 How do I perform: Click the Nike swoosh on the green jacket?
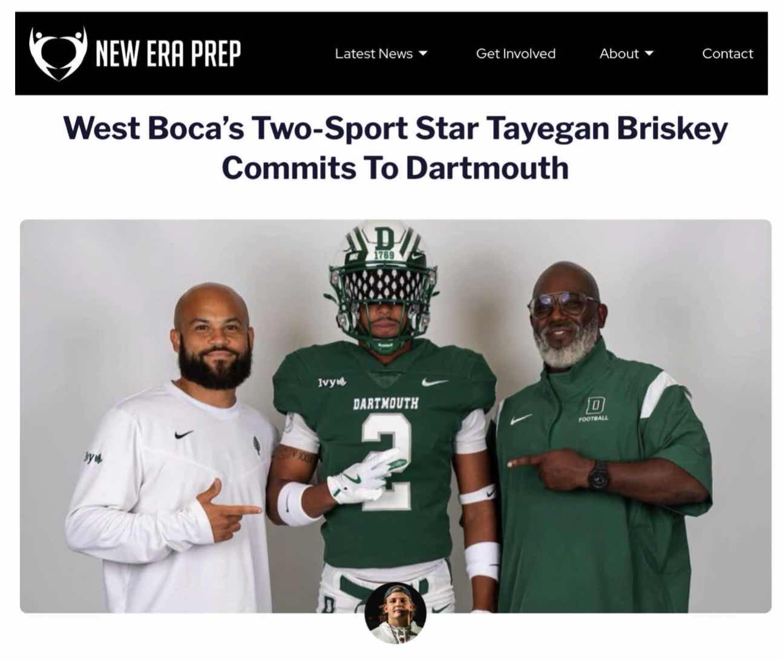pyautogui.click(x=521, y=419)
